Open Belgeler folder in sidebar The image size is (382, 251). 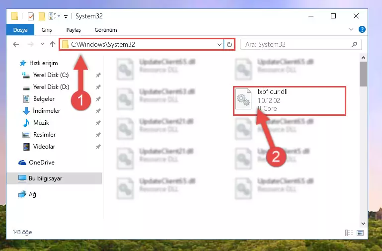pyautogui.click(x=38, y=99)
